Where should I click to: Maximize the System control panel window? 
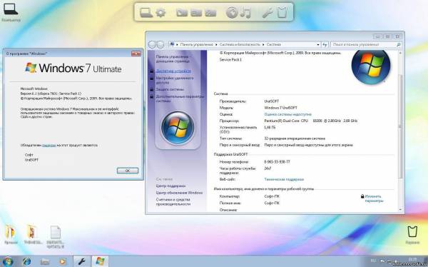tap(387, 36)
